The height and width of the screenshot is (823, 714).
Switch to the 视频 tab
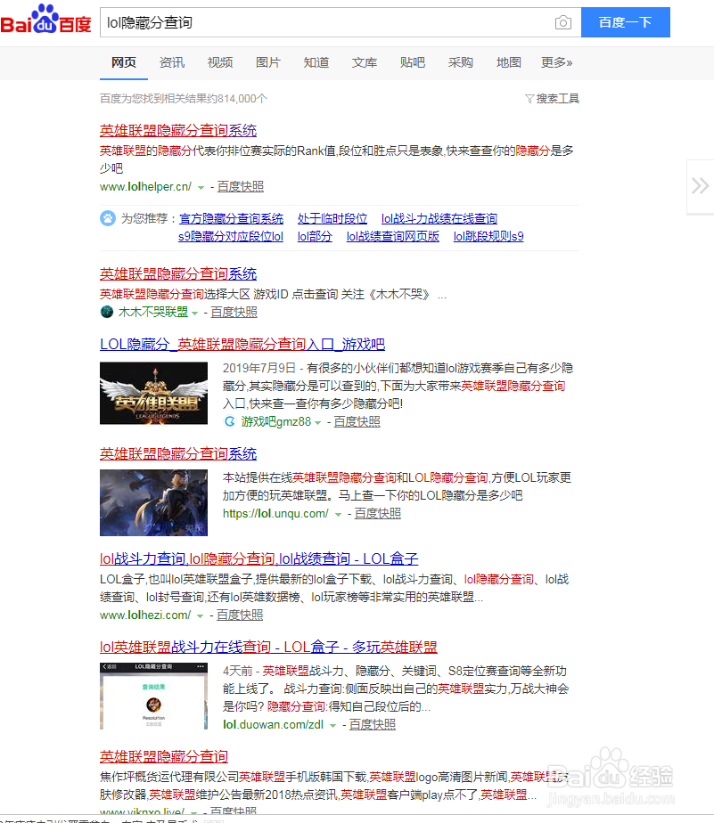pyautogui.click(x=220, y=62)
